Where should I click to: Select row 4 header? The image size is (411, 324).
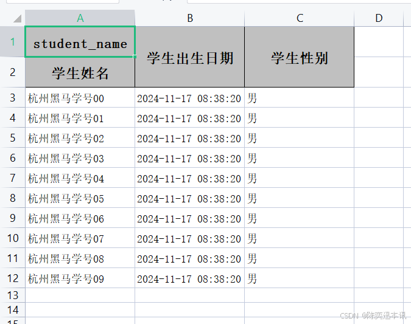pos(13,118)
